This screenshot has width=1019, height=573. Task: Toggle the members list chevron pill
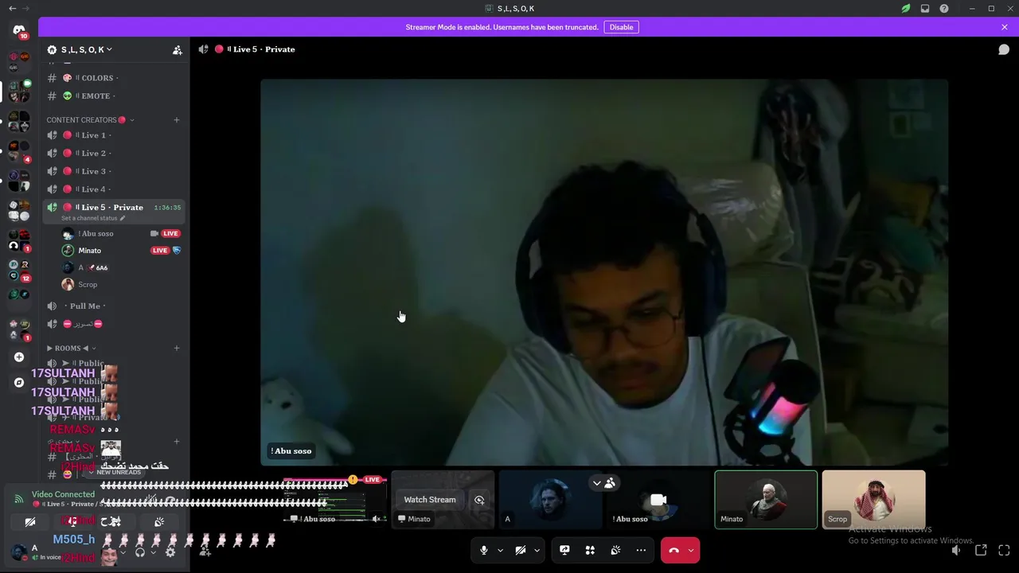pyautogui.click(x=603, y=483)
